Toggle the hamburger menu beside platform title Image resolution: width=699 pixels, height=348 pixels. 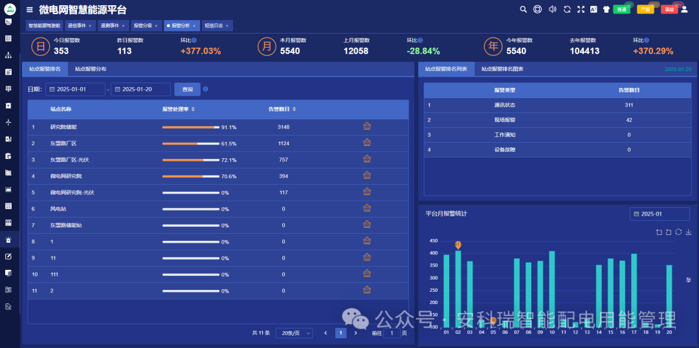[29, 9]
